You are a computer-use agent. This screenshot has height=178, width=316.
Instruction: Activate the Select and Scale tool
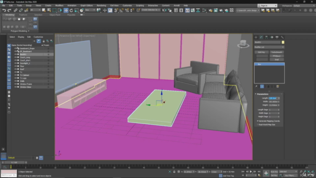click(x=77, y=10)
